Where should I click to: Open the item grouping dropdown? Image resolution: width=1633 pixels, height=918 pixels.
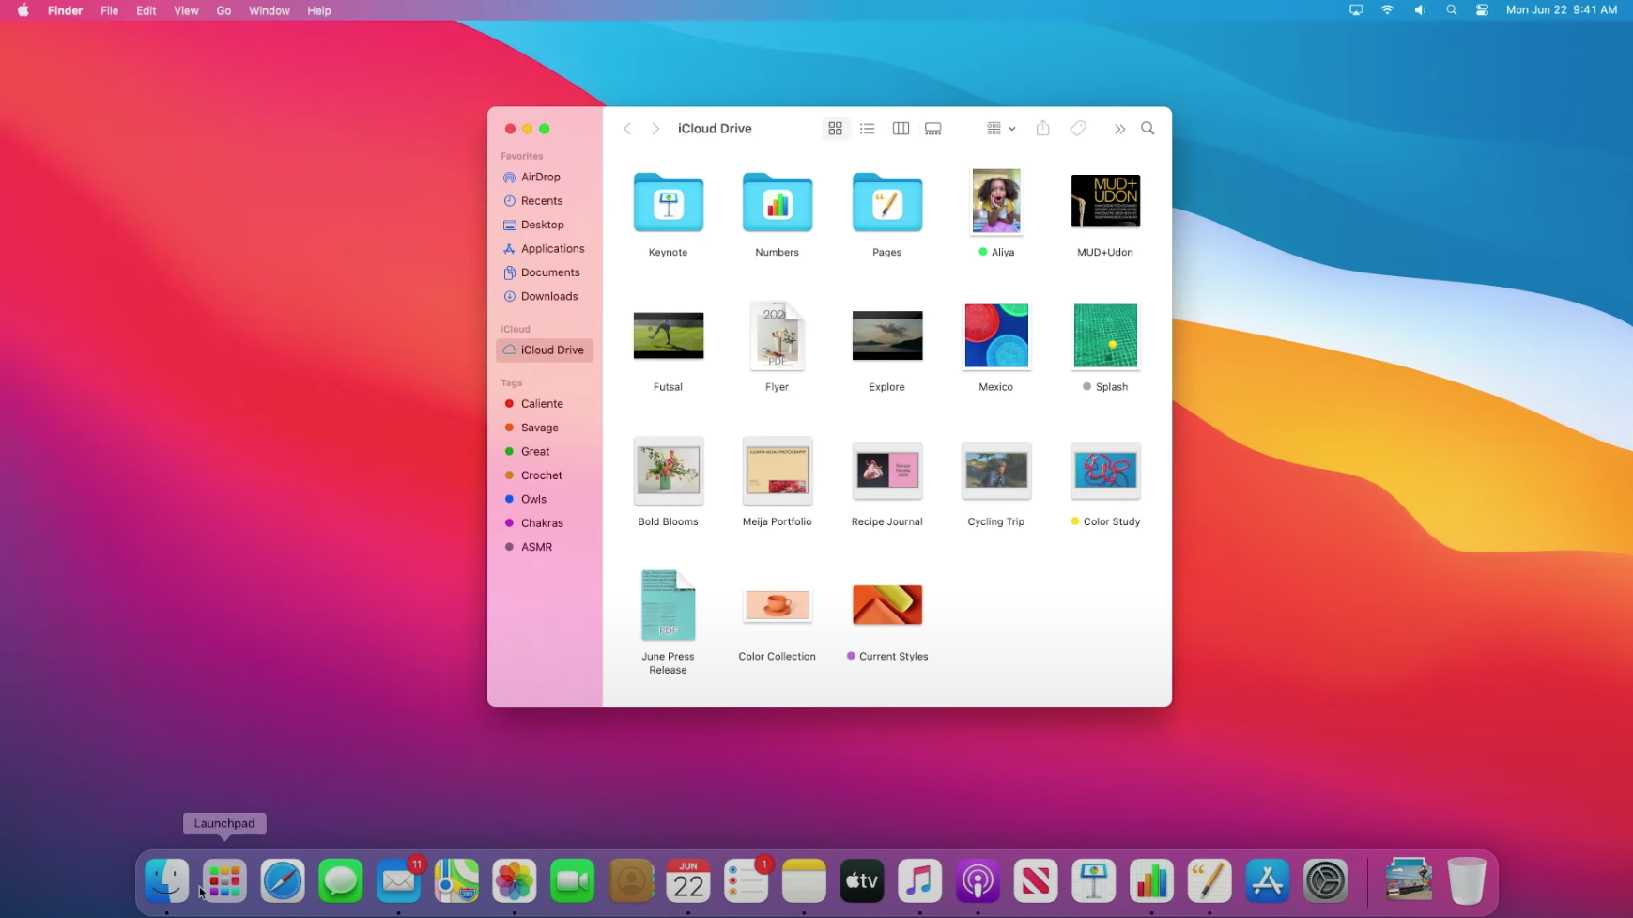coord(998,128)
